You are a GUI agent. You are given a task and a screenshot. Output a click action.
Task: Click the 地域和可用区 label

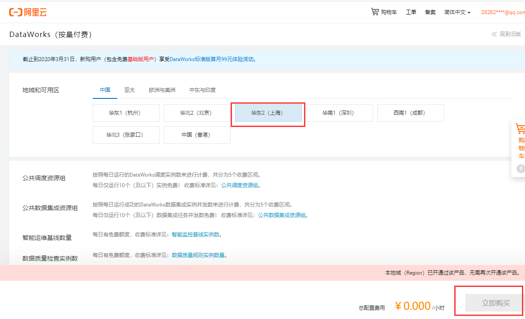[x=41, y=90]
